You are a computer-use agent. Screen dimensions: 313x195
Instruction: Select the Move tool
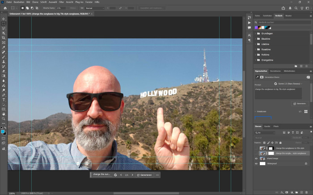[x=4, y=19]
